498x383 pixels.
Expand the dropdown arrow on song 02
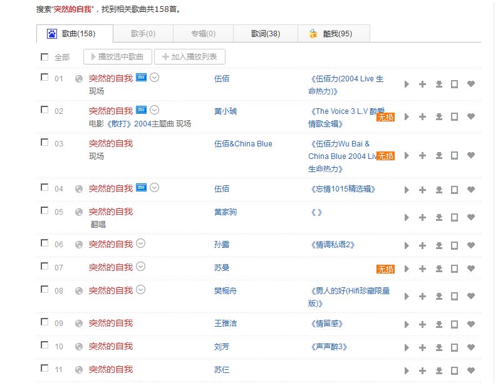click(x=154, y=110)
